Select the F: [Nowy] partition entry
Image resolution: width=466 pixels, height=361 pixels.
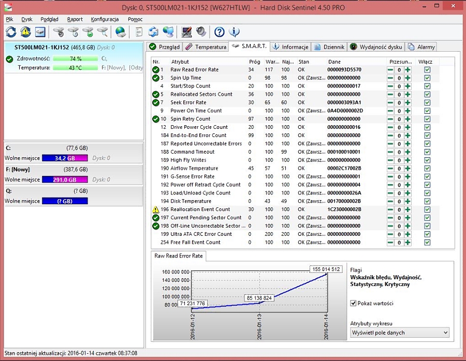[x=74, y=175]
